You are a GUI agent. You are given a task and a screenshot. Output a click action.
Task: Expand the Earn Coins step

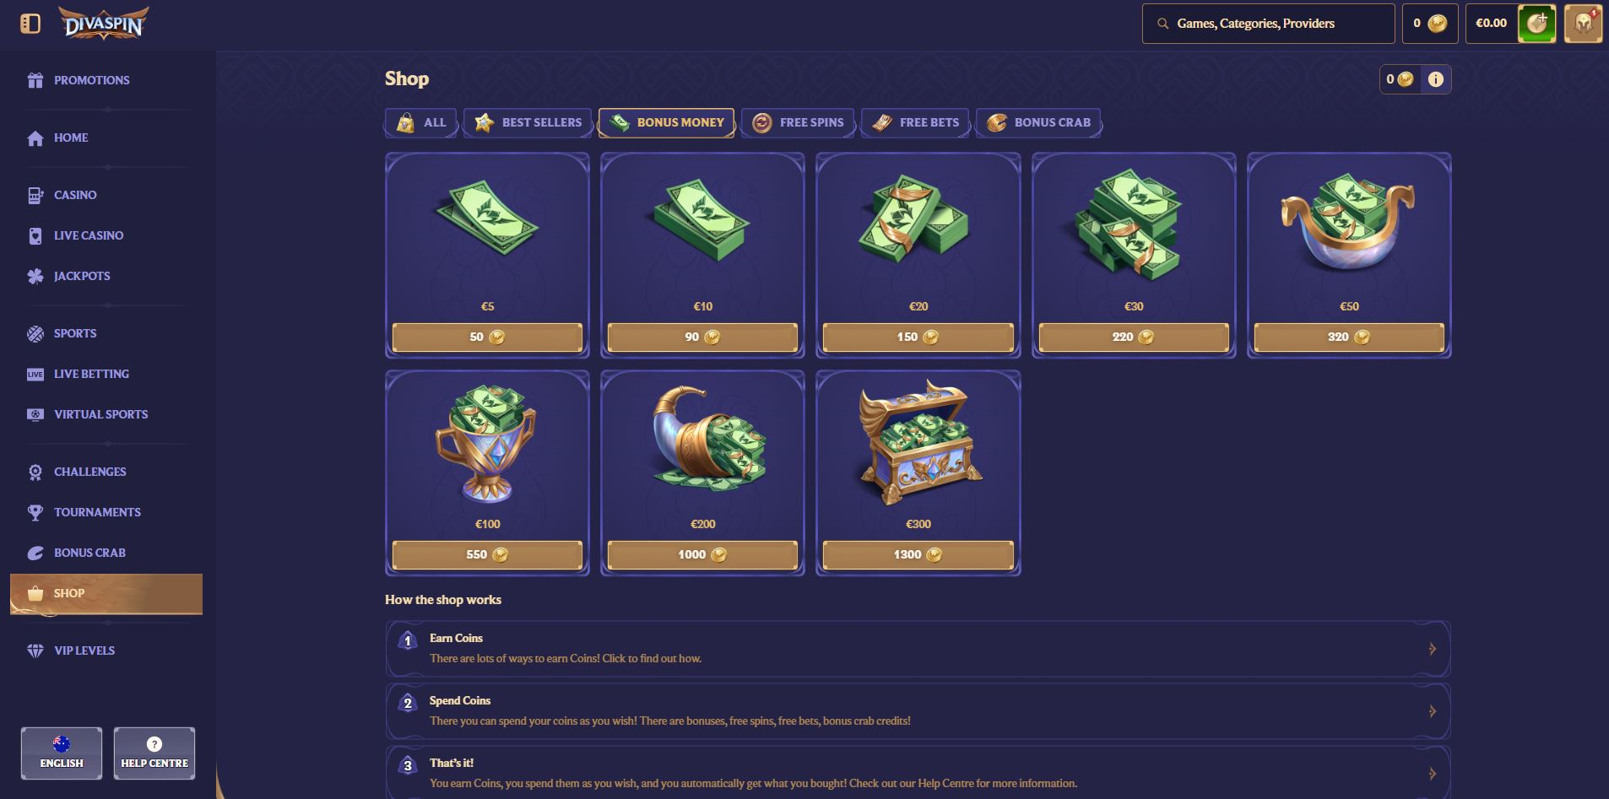click(918, 649)
